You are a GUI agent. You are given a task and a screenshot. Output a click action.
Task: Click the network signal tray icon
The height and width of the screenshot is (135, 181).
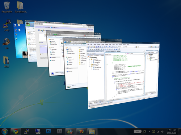158,132
